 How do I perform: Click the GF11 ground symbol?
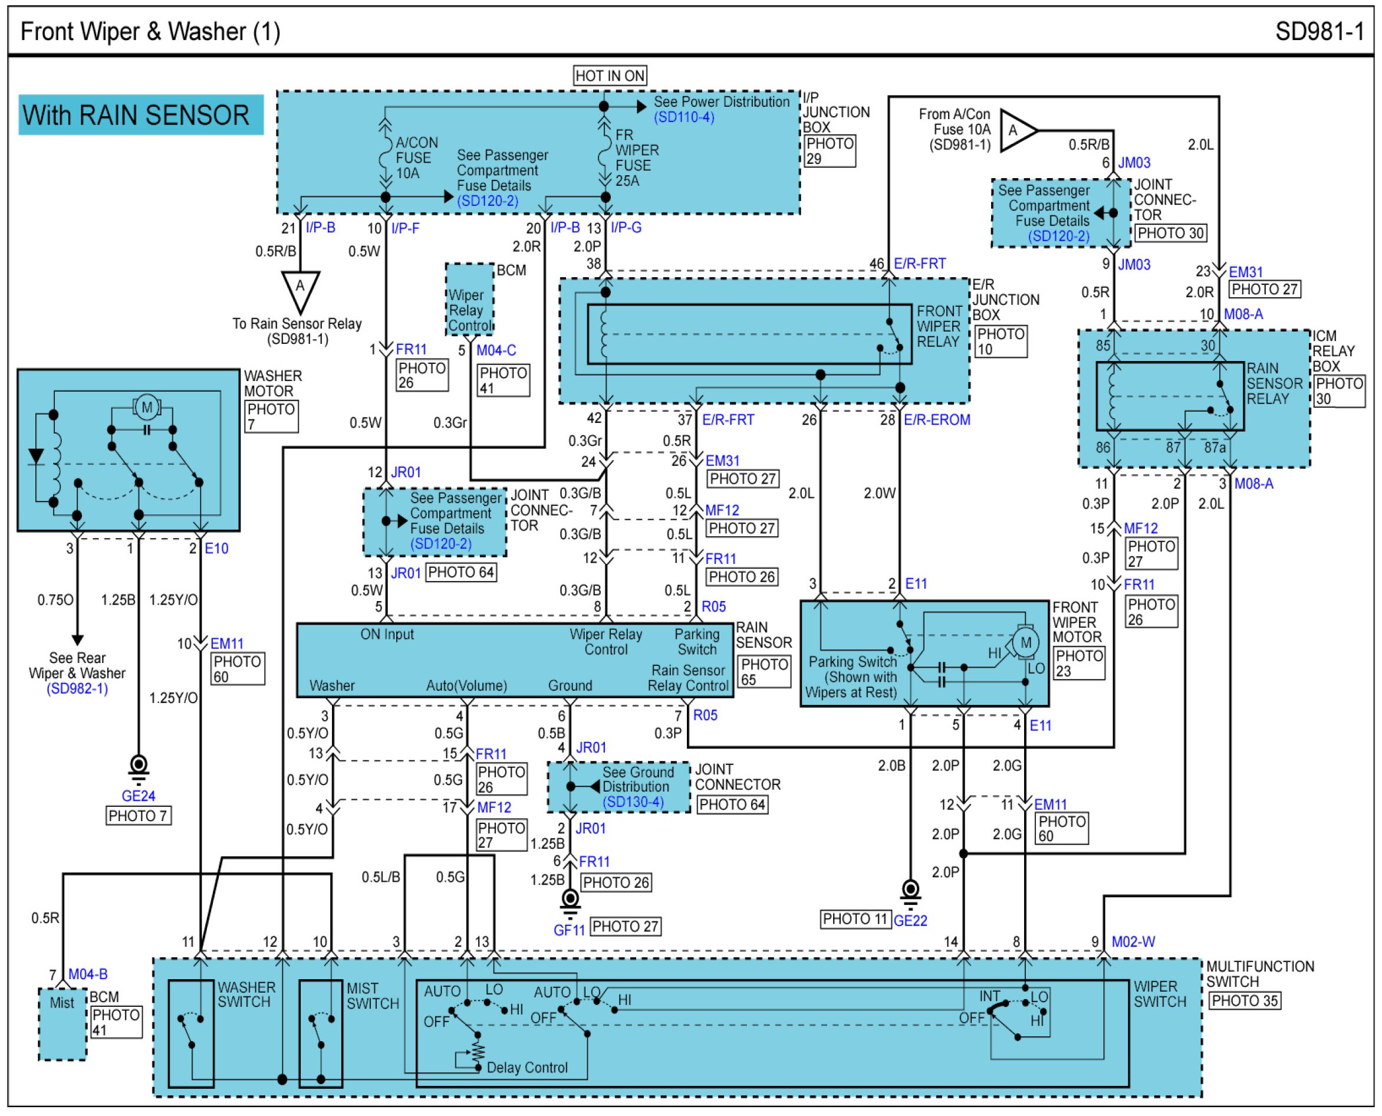point(570,901)
